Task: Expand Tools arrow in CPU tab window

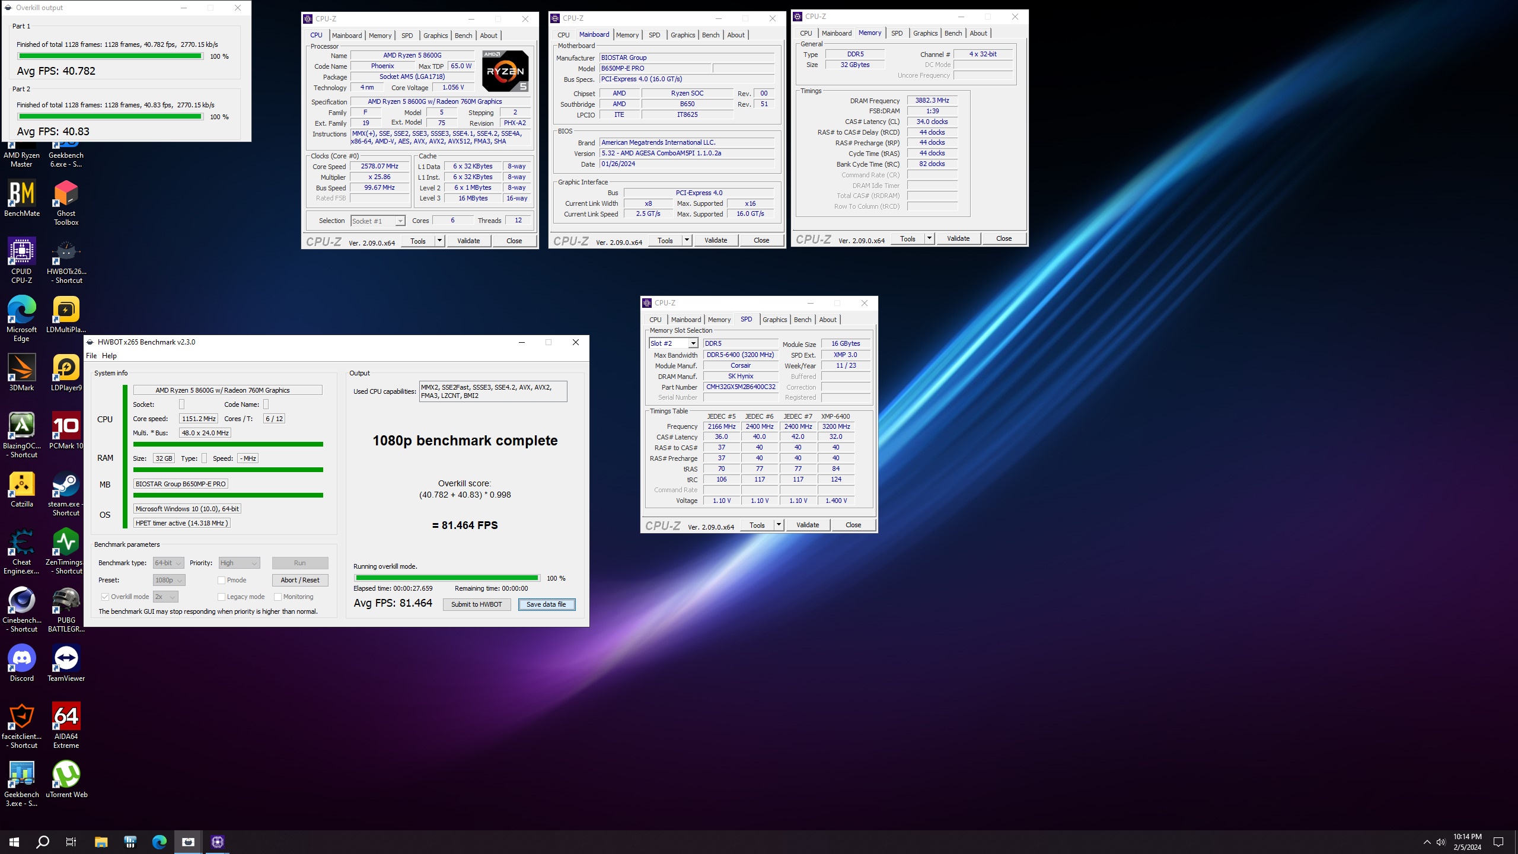Action: point(439,241)
